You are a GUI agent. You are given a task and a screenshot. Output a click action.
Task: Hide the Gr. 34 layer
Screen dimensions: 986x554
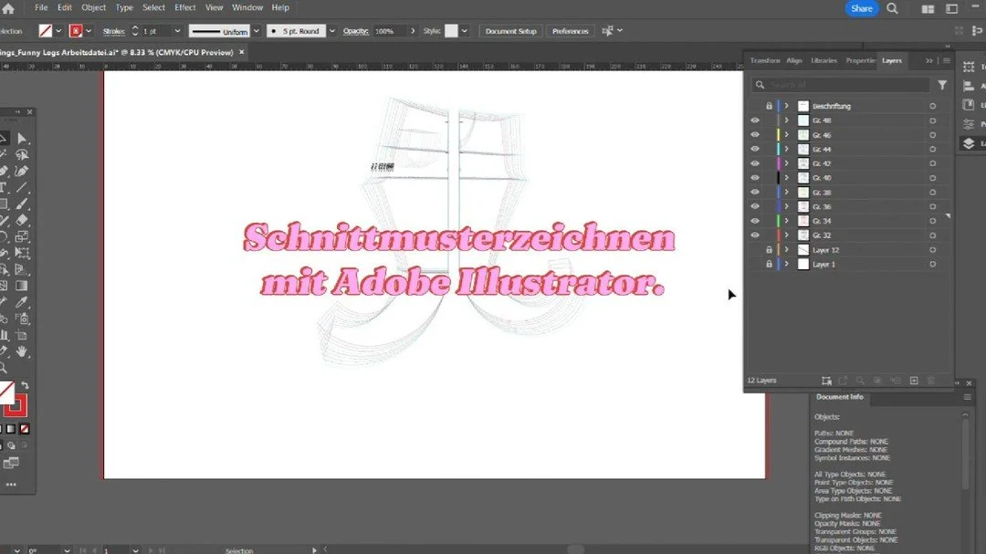pyautogui.click(x=755, y=221)
